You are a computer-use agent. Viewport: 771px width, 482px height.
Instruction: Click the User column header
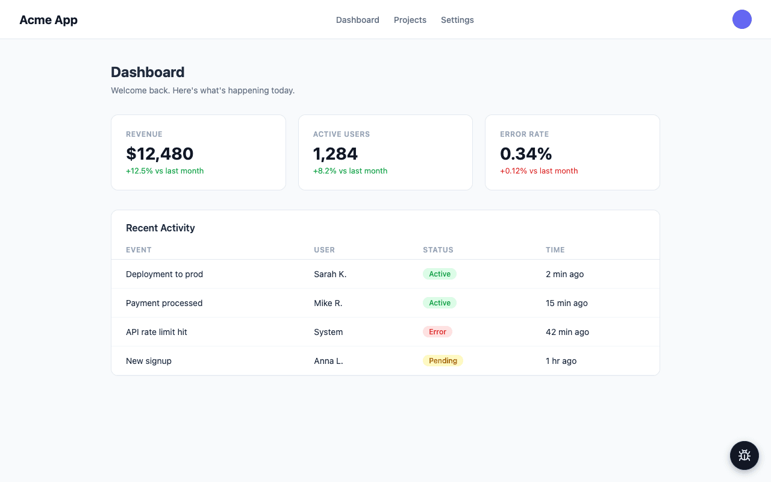tap(324, 250)
